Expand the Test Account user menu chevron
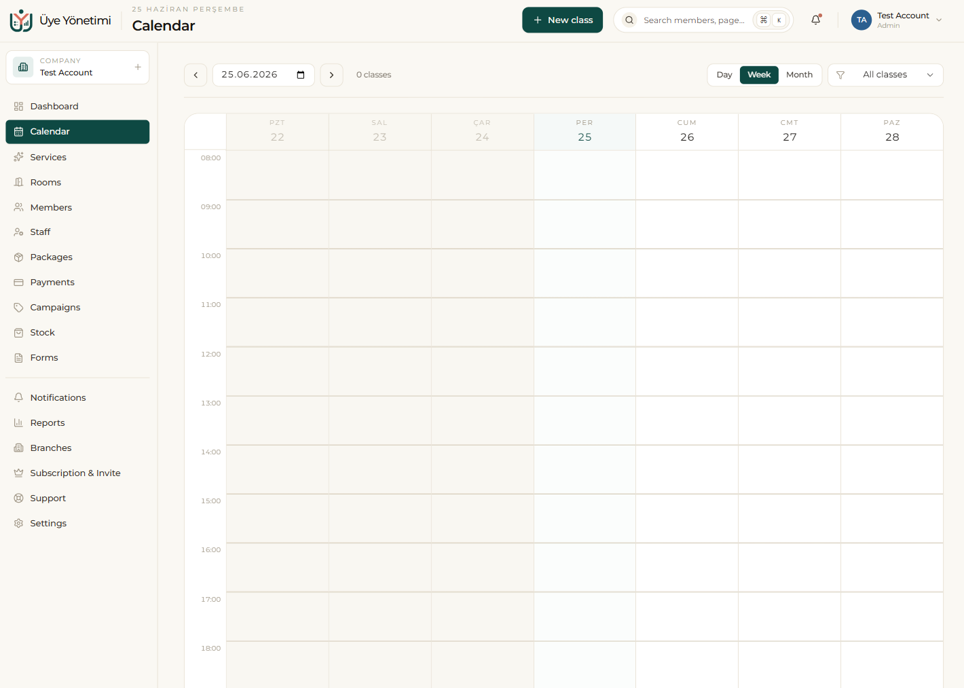The image size is (964, 688). (939, 20)
